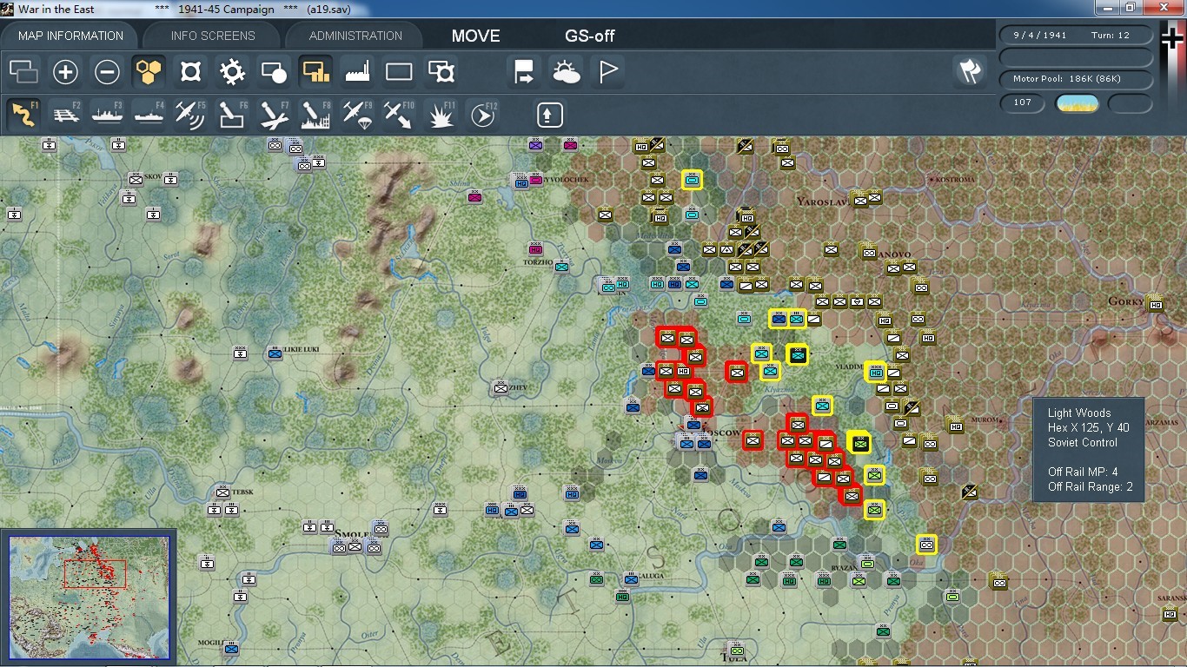1187x667 pixels.
Task: Select the F2 rail mode icon
Action: [x=65, y=115]
